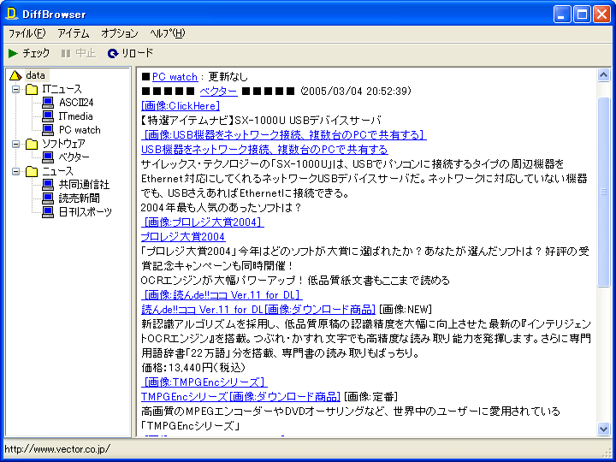The image size is (616, 462).
Task: Click the 日刊スポーツ site icon
Action: click(x=48, y=212)
